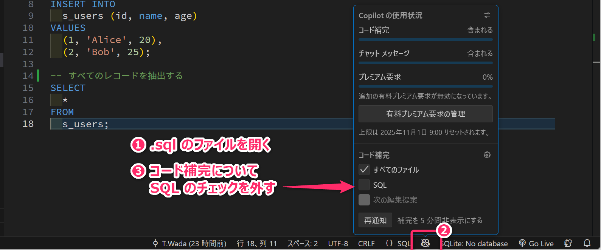
Task: Click the curly braces language icon
Action: coord(389,243)
